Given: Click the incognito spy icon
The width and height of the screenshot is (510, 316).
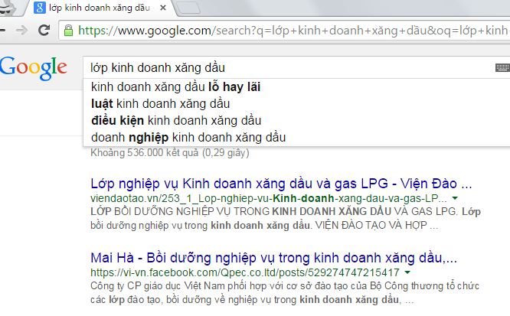Looking at the screenshot, I should tap(6, 8).
